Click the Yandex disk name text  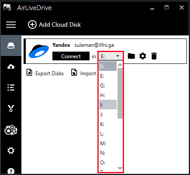61,45
